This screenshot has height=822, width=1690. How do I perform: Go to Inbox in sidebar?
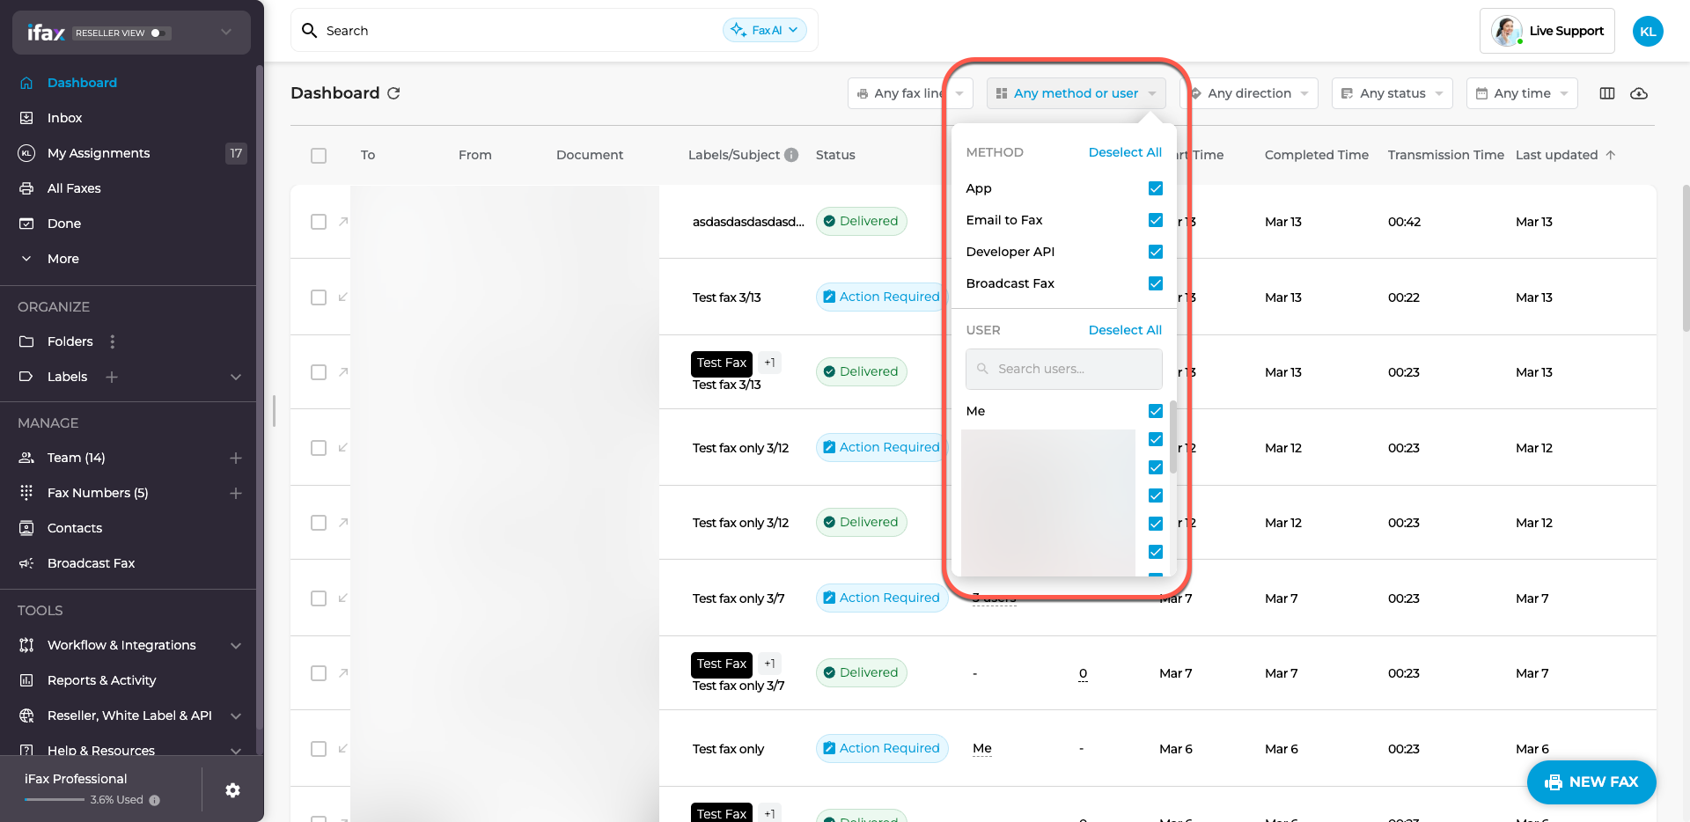pyautogui.click(x=64, y=118)
